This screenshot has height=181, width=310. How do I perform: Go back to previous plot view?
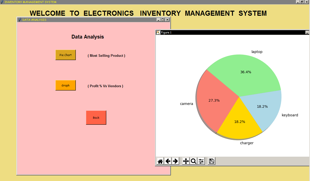click(x=168, y=161)
